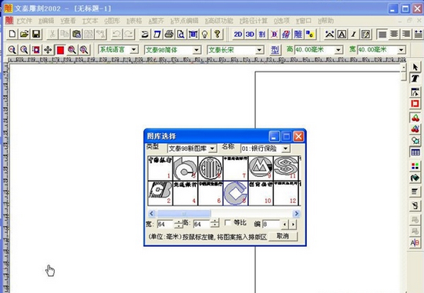
Task: Open the 帮助 menu
Action: tap(326, 21)
